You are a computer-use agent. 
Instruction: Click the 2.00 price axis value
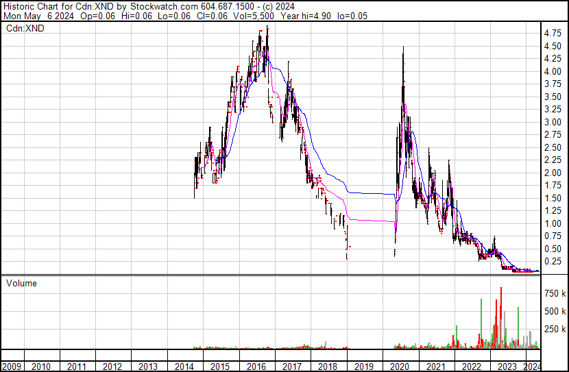[553, 173]
